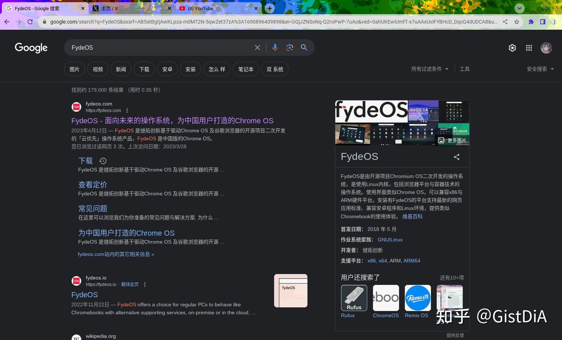The image size is (562, 340).
Task: Reload the page
Action: pyautogui.click(x=30, y=22)
